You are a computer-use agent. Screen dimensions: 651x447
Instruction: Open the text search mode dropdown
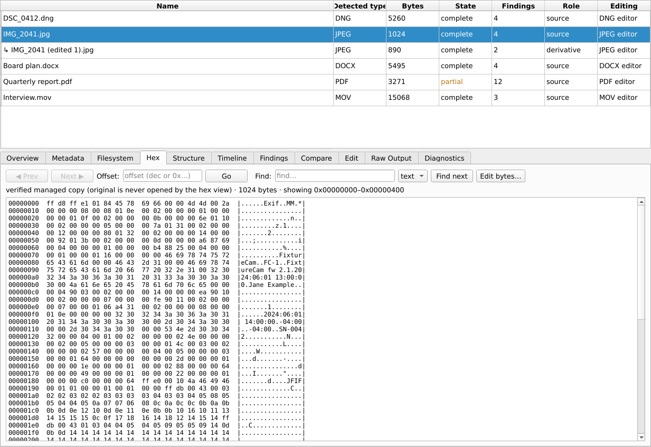point(413,176)
